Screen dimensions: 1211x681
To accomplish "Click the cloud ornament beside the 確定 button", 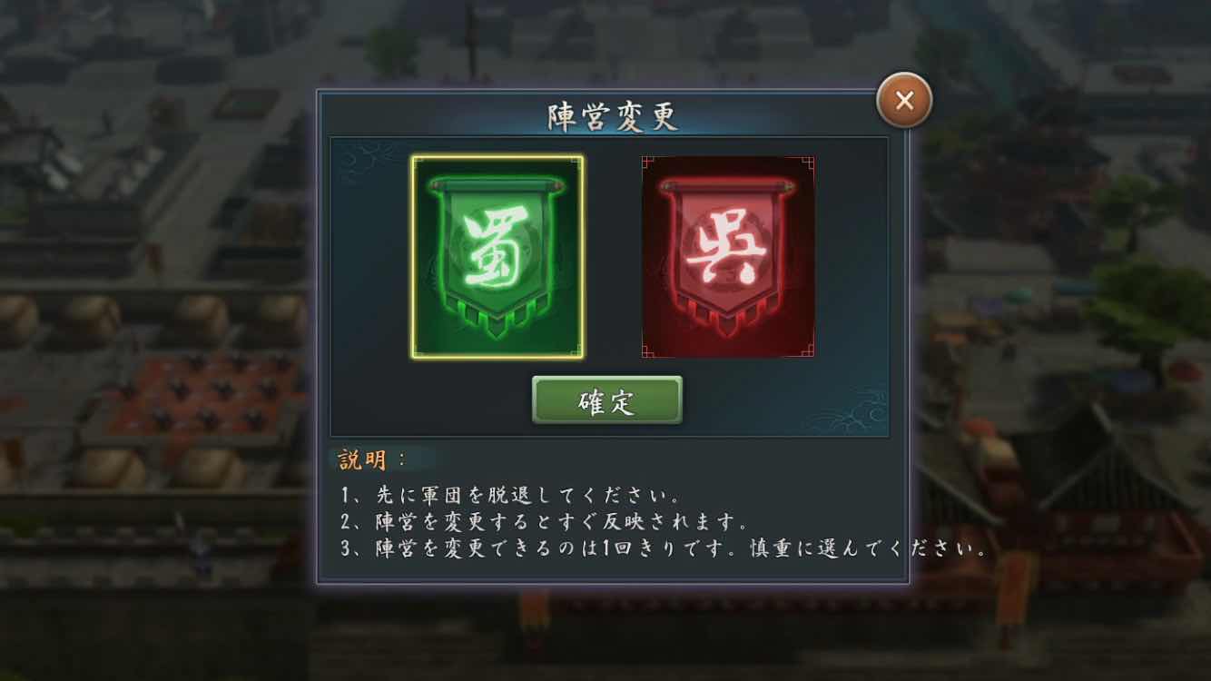I will pyautogui.click(x=844, y=409).
